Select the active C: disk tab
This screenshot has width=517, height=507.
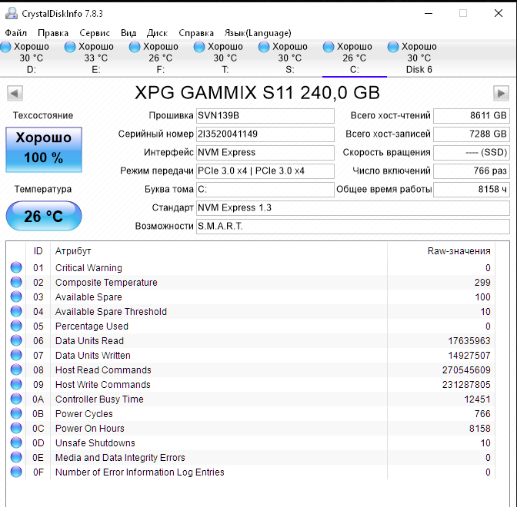click(355, 58)
